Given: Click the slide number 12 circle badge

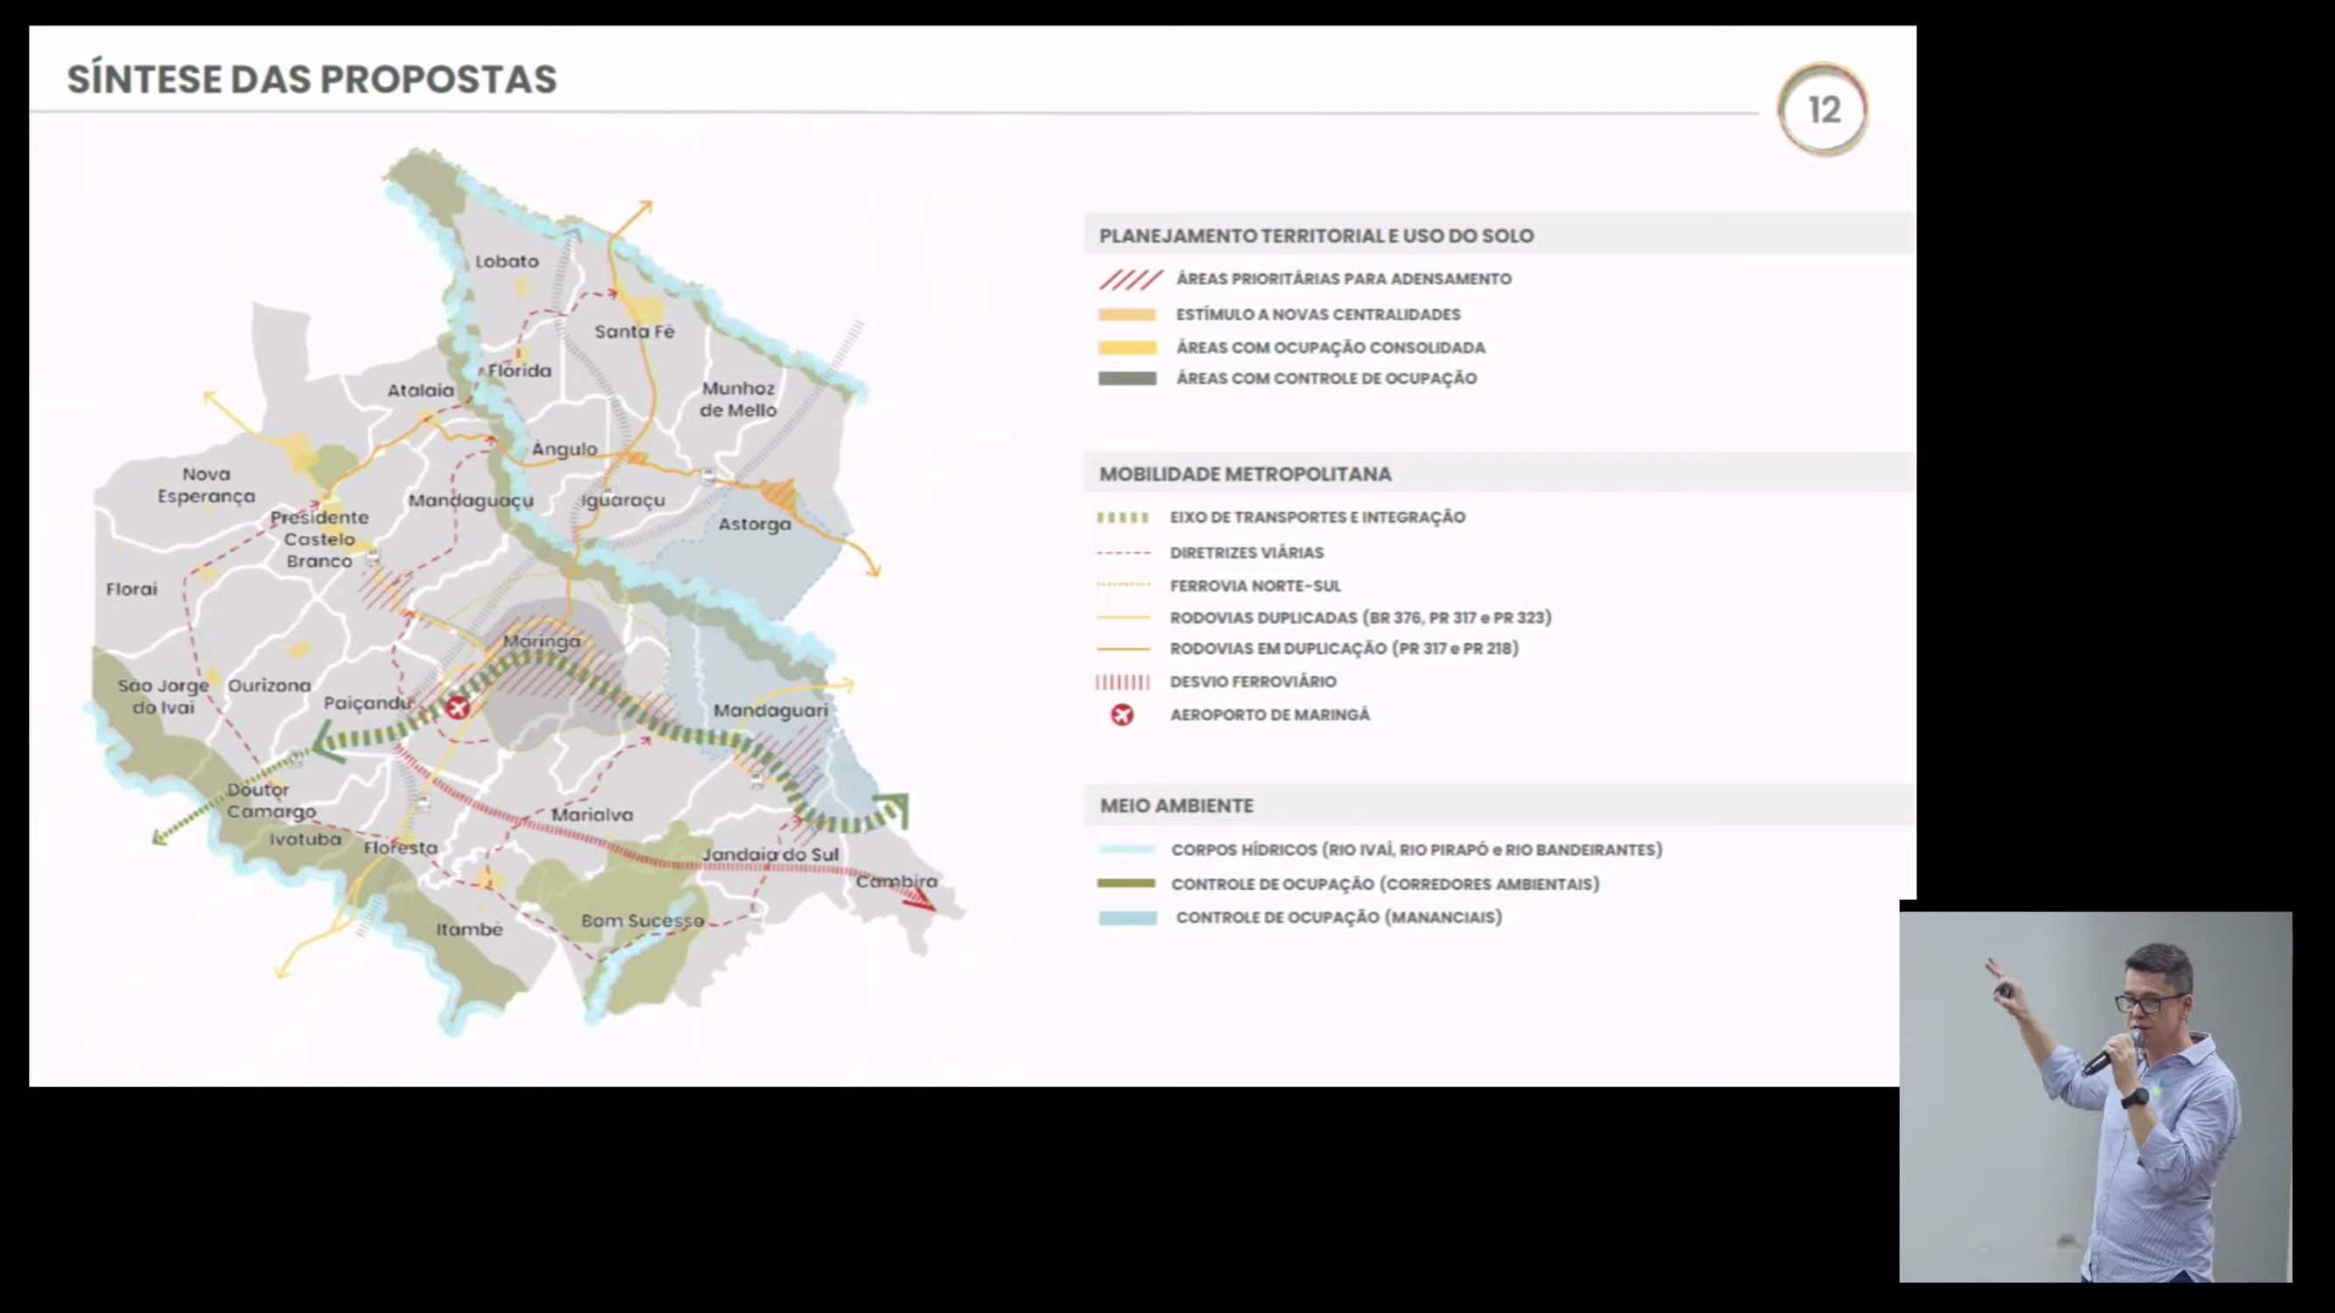Looking at the screenshot, I should (x=1823, y=110).
